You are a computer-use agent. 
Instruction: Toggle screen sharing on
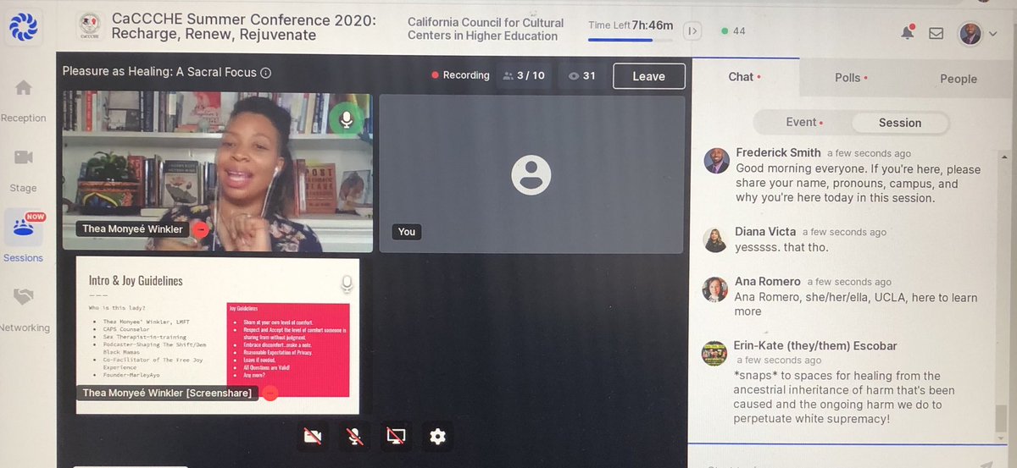coord(395,437)
